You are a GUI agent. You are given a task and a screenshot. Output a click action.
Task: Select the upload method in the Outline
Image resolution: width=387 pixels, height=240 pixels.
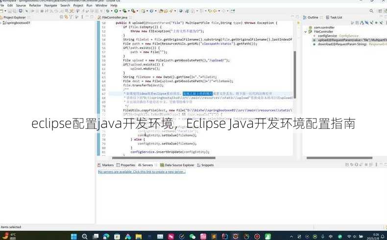pyautogui.click(x=350, y=40)
